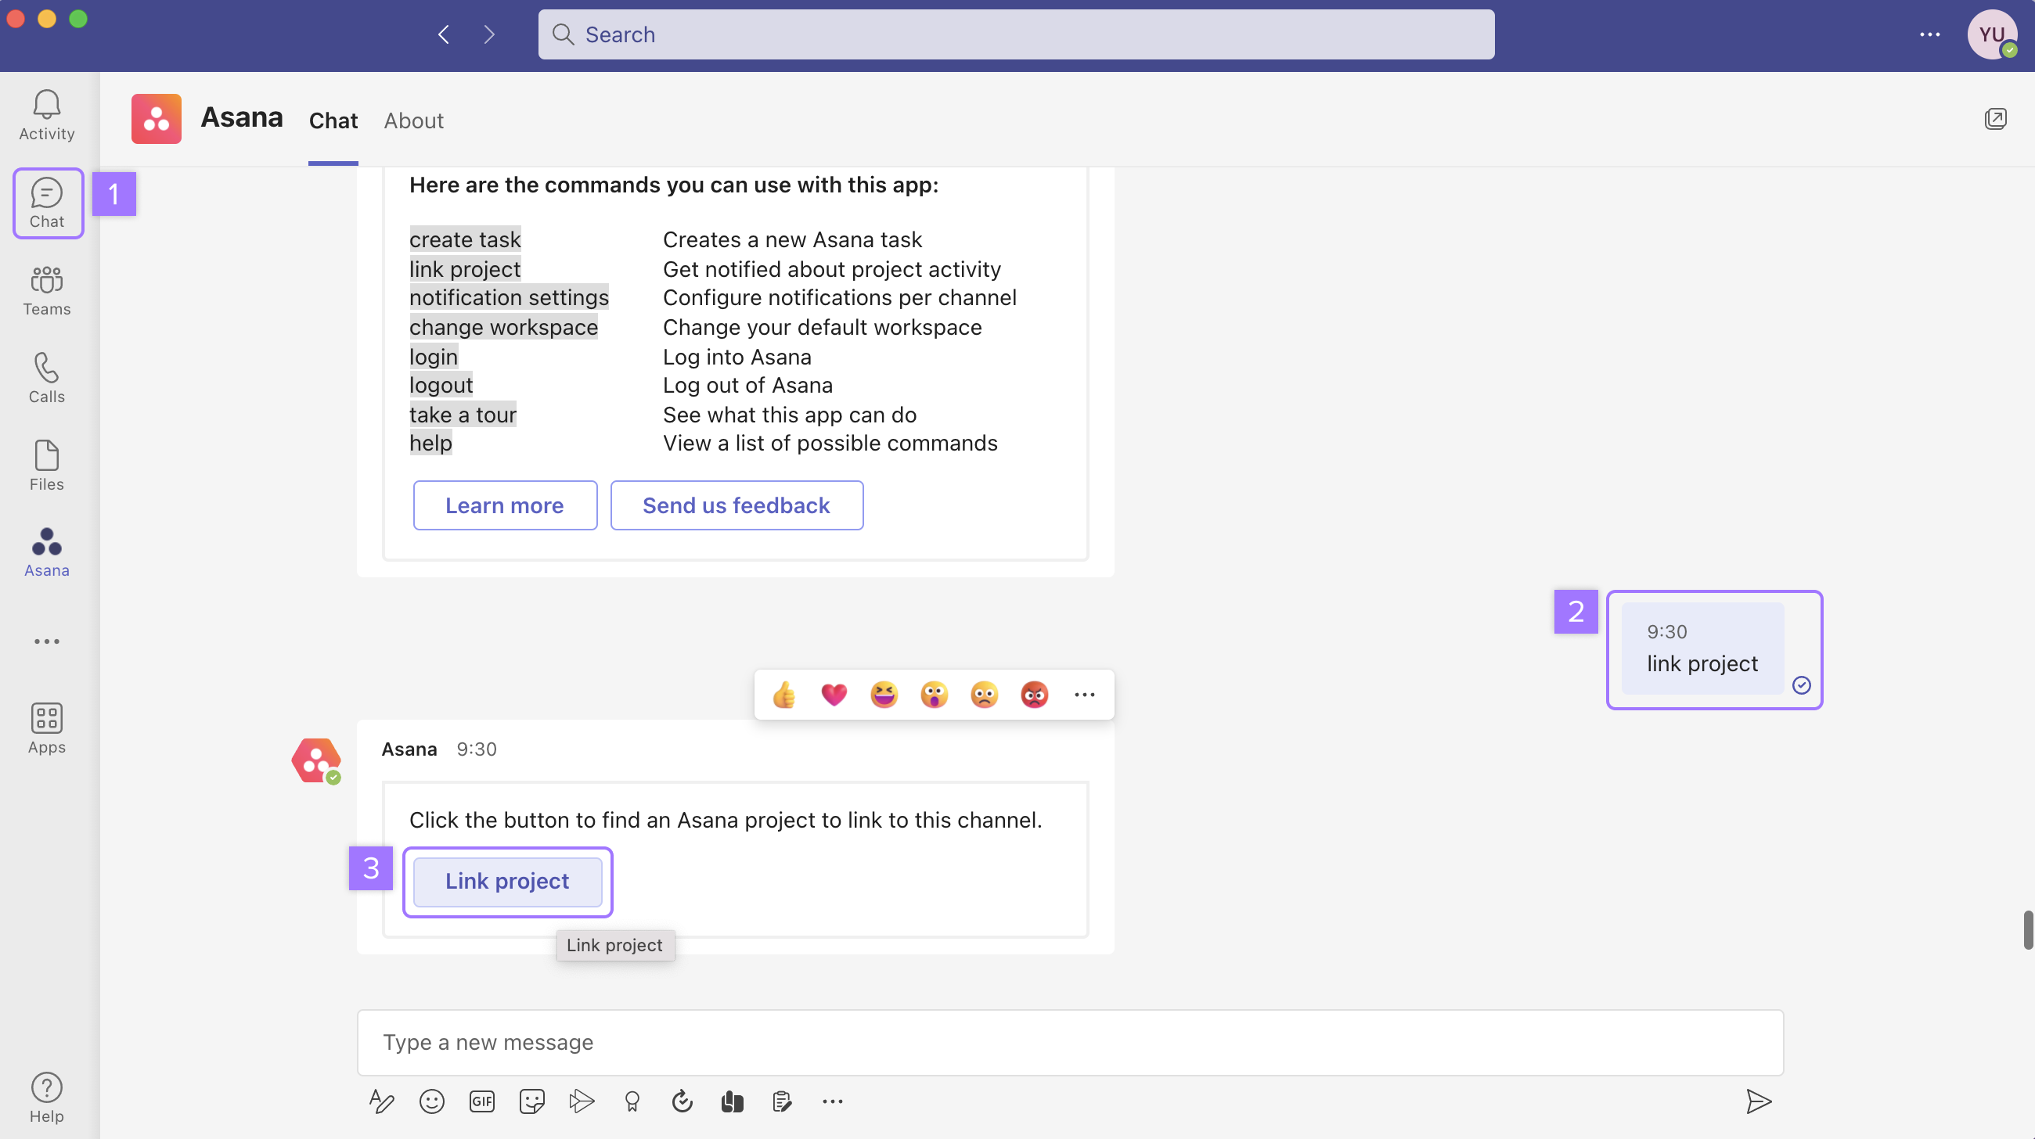The height and width of the screenshot is (1139, 2035).
Task: Open Files in the sidebar
Action: [47, 465]
